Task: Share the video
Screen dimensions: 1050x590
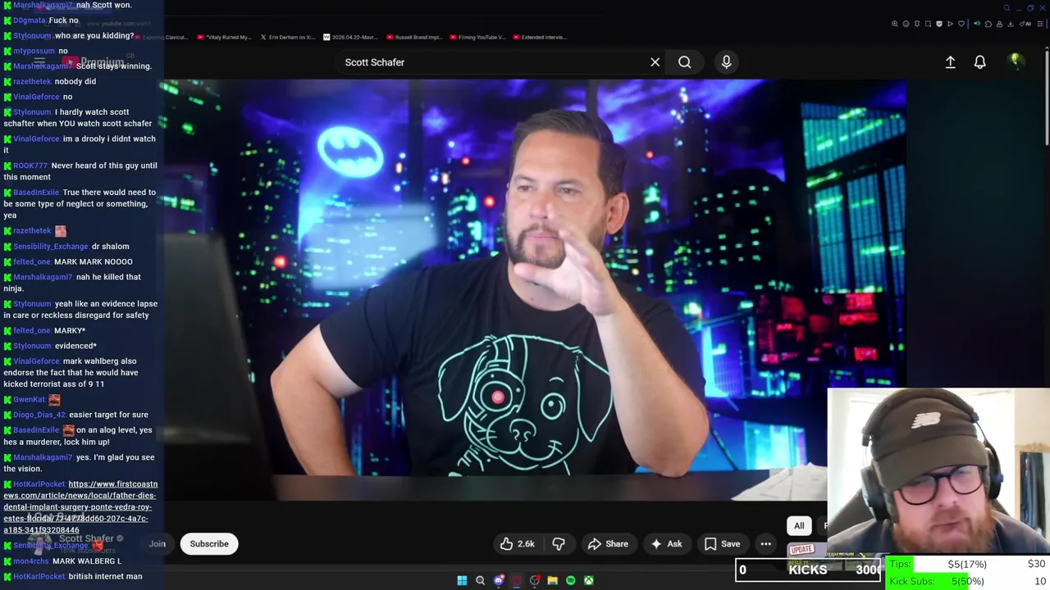Action: tap(608, 544)
